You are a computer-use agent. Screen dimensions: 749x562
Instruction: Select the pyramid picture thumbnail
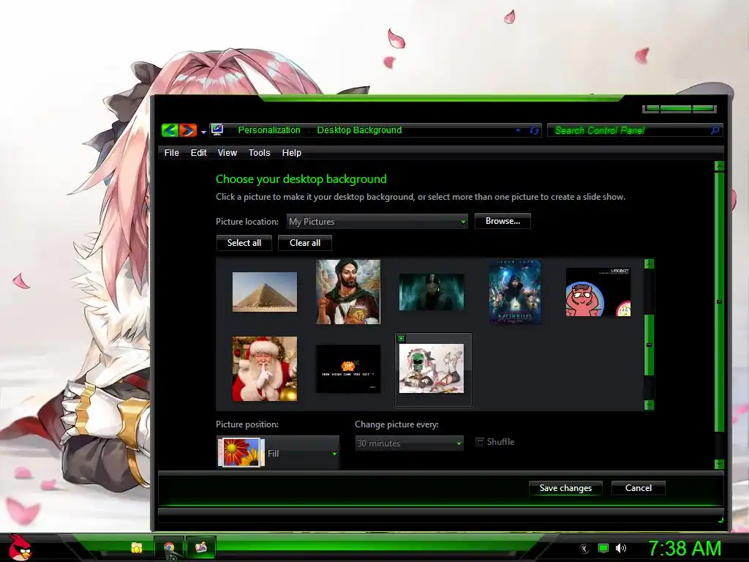(x=265, y=292)
